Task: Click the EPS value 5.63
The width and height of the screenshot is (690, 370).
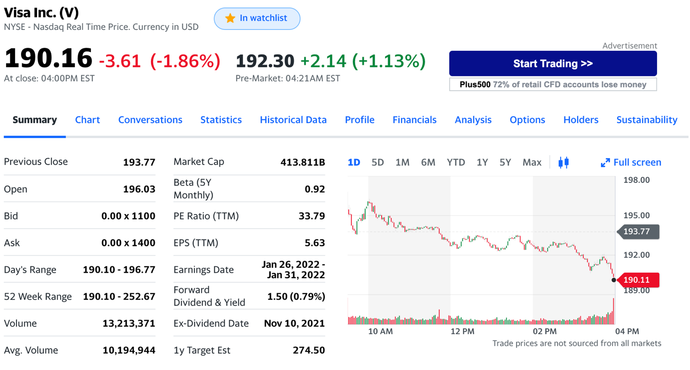Action: pyautogui.click(x=315, y=243)
